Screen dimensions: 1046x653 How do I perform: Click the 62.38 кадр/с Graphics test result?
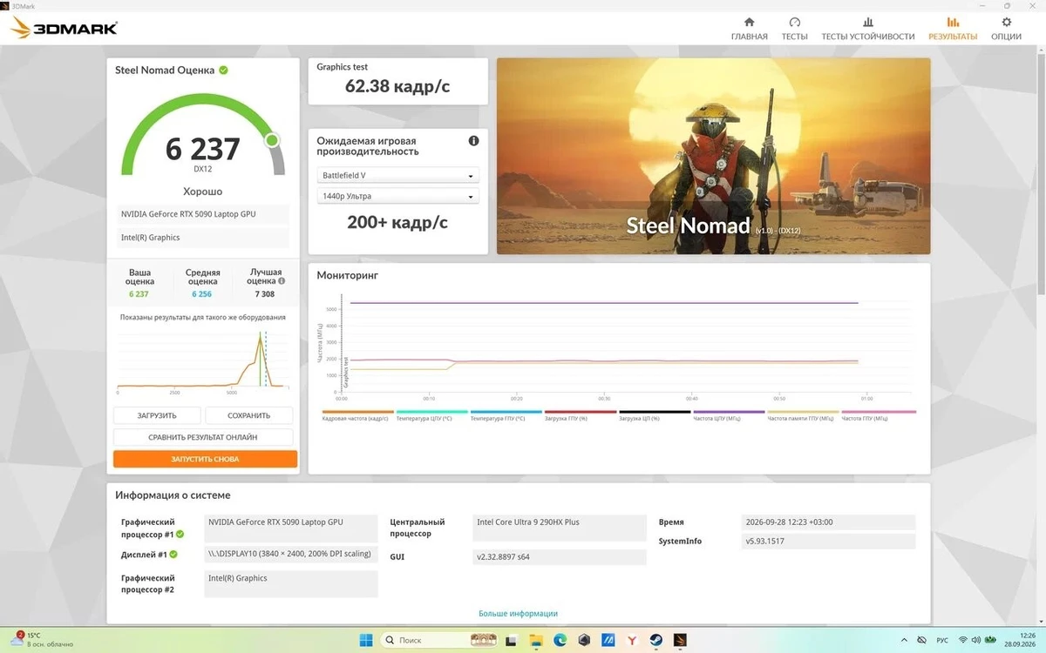click(397, 85)
